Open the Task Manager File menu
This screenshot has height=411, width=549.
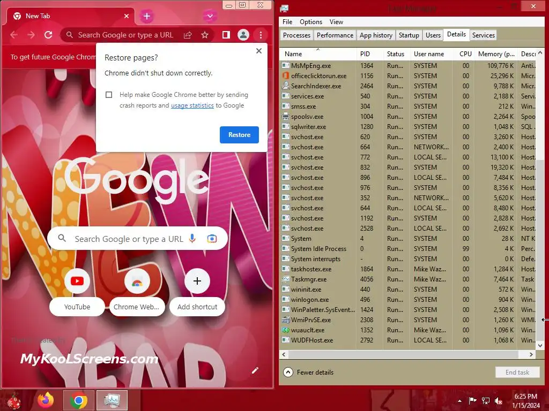coord(287,21)
